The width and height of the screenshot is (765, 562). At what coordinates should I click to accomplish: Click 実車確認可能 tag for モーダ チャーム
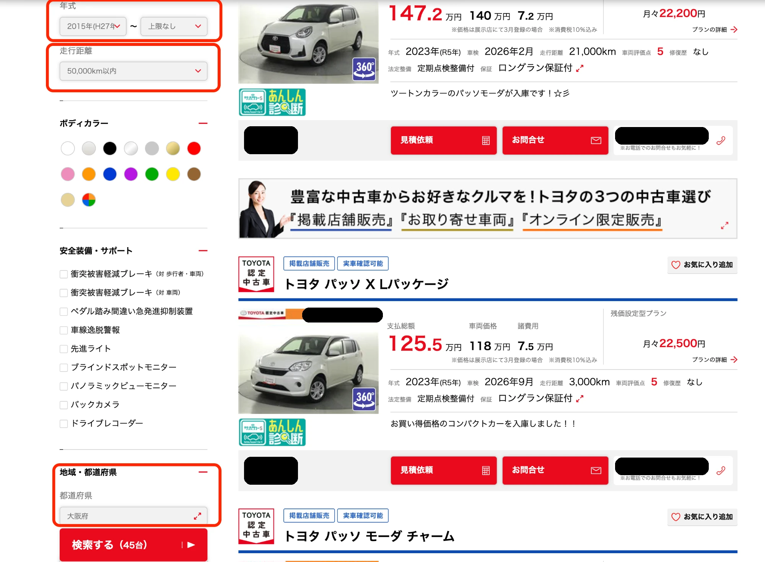coord(363,516)
